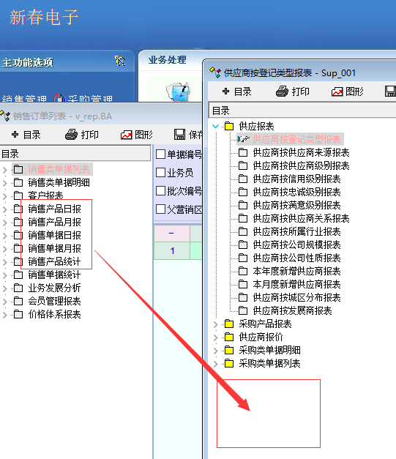
Task: Click 打印 printer icon in 供应商 report window
Action: click(x=282, y=92)
